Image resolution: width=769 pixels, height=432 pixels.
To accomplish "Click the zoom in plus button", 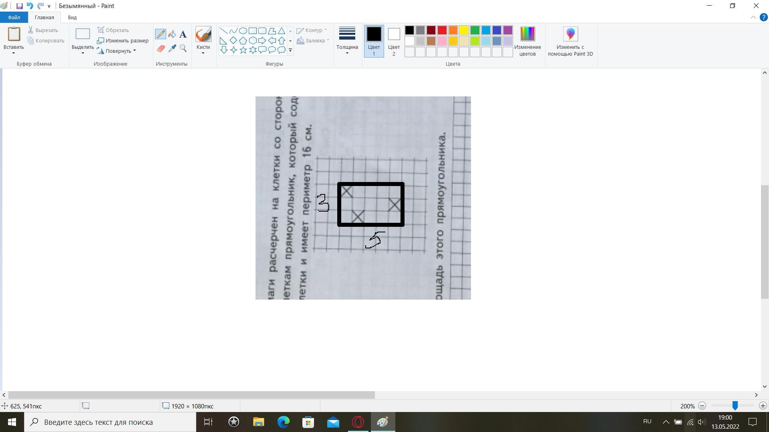I will click(x=763, y=406).
